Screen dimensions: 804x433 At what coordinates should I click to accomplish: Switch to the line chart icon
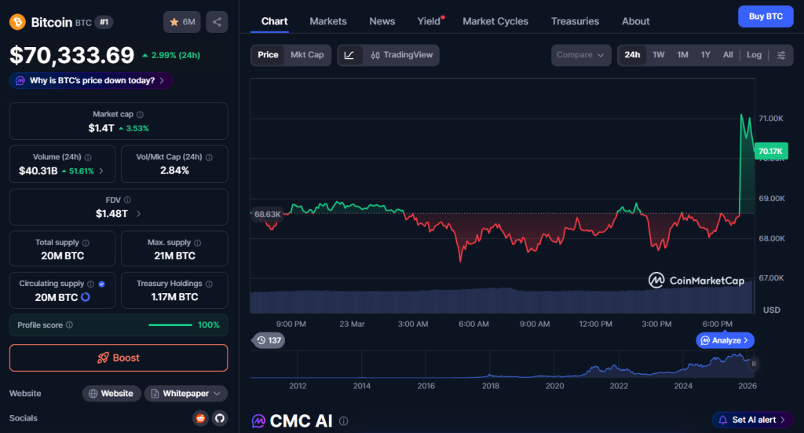point(349,55)
